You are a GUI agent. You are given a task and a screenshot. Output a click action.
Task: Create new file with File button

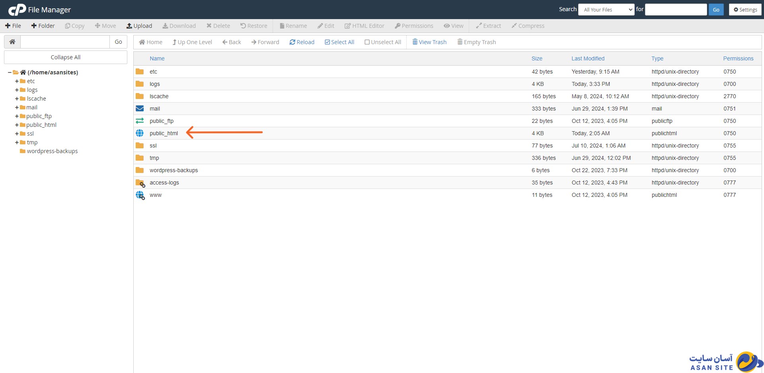[x=13, y=26]
